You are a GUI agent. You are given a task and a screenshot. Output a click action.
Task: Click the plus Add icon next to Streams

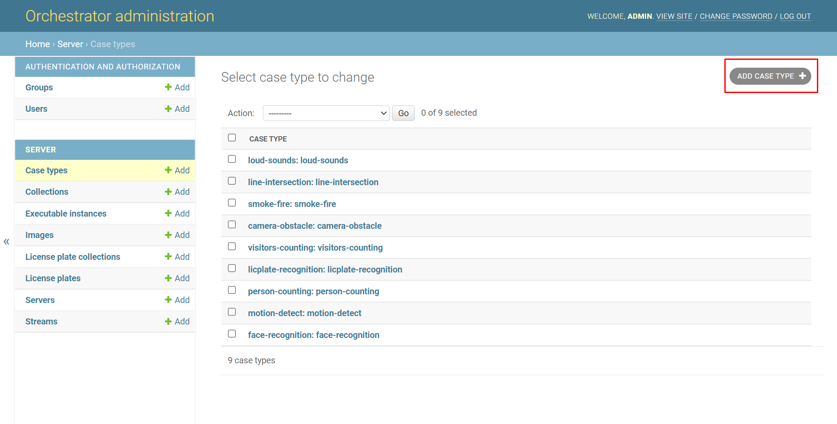168,321
